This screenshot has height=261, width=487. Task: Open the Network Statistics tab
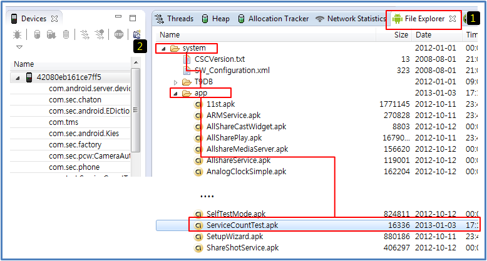[351, 19]
